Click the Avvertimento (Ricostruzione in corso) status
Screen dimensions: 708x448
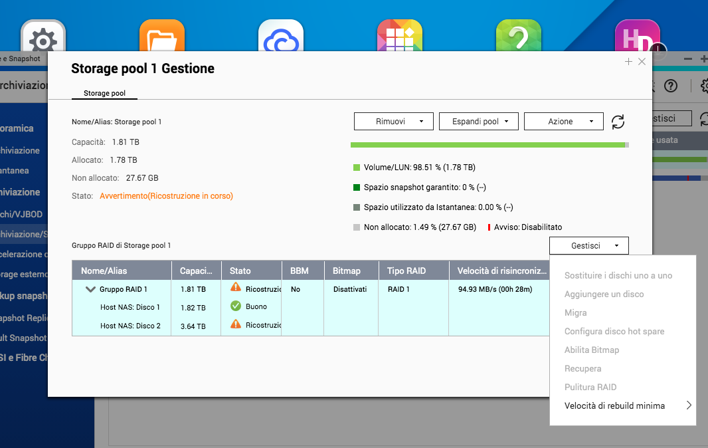166,196
